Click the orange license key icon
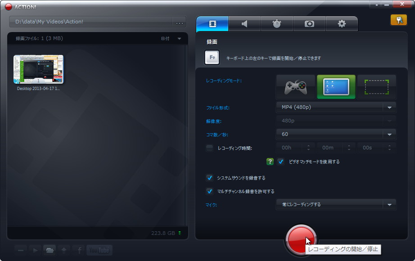This screenshot has height=261, width=415. (x=399, y=20)
